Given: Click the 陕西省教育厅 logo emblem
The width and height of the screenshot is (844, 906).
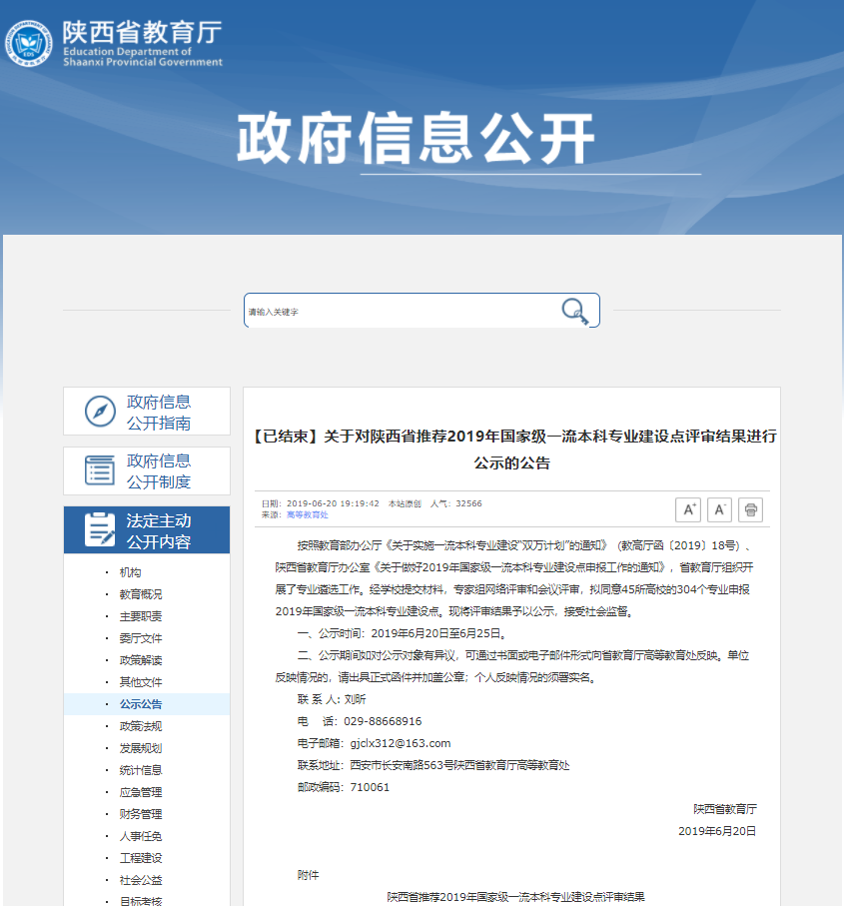Looking at the screenshot, I should 29,43.
